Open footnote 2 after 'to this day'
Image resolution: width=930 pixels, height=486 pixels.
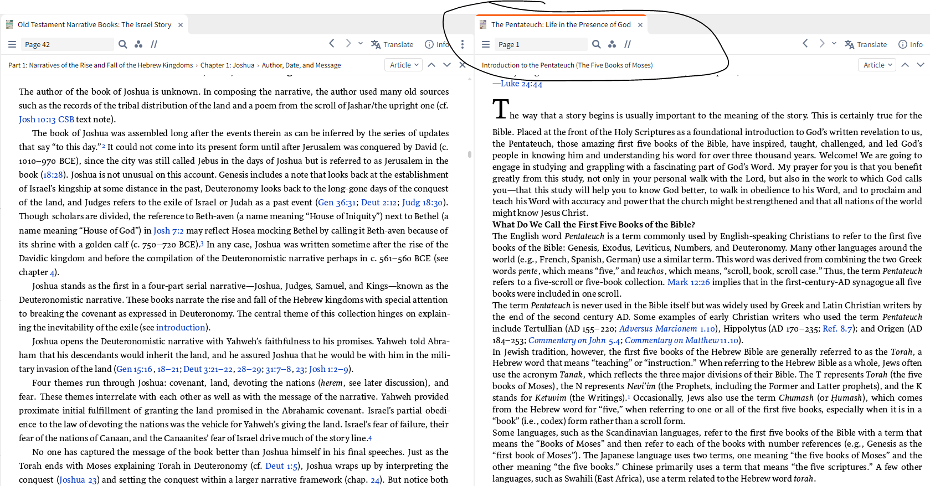[x=104, y=146]
